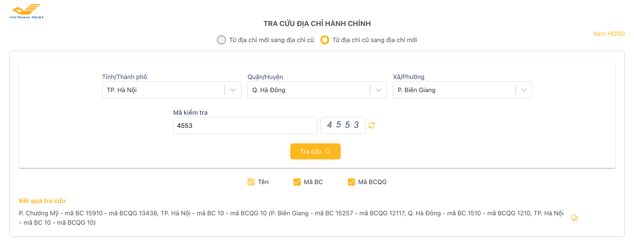Click the chevron on the Xã/Phường selector
This screenshot has height=247, width=634.
tap(524, 90)
